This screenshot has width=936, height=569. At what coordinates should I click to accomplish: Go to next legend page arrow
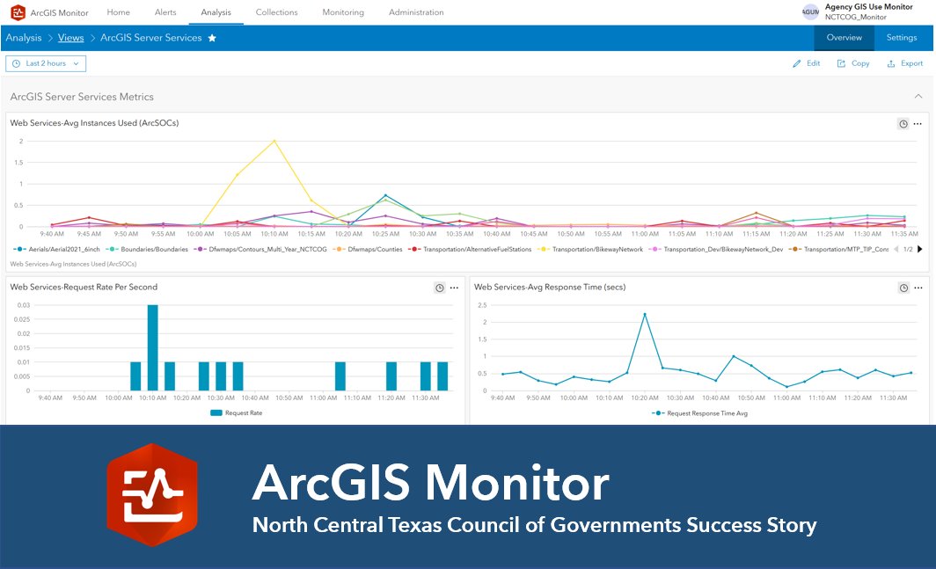click(920, 249)
